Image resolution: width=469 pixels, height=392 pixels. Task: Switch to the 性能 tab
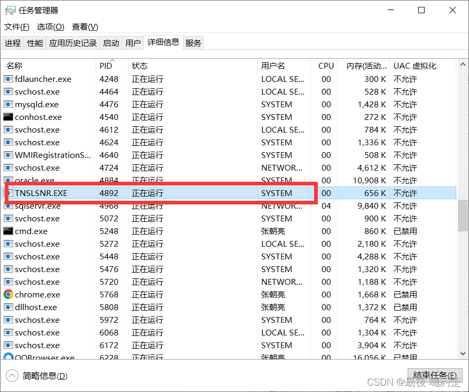click(x=35, y=43)
